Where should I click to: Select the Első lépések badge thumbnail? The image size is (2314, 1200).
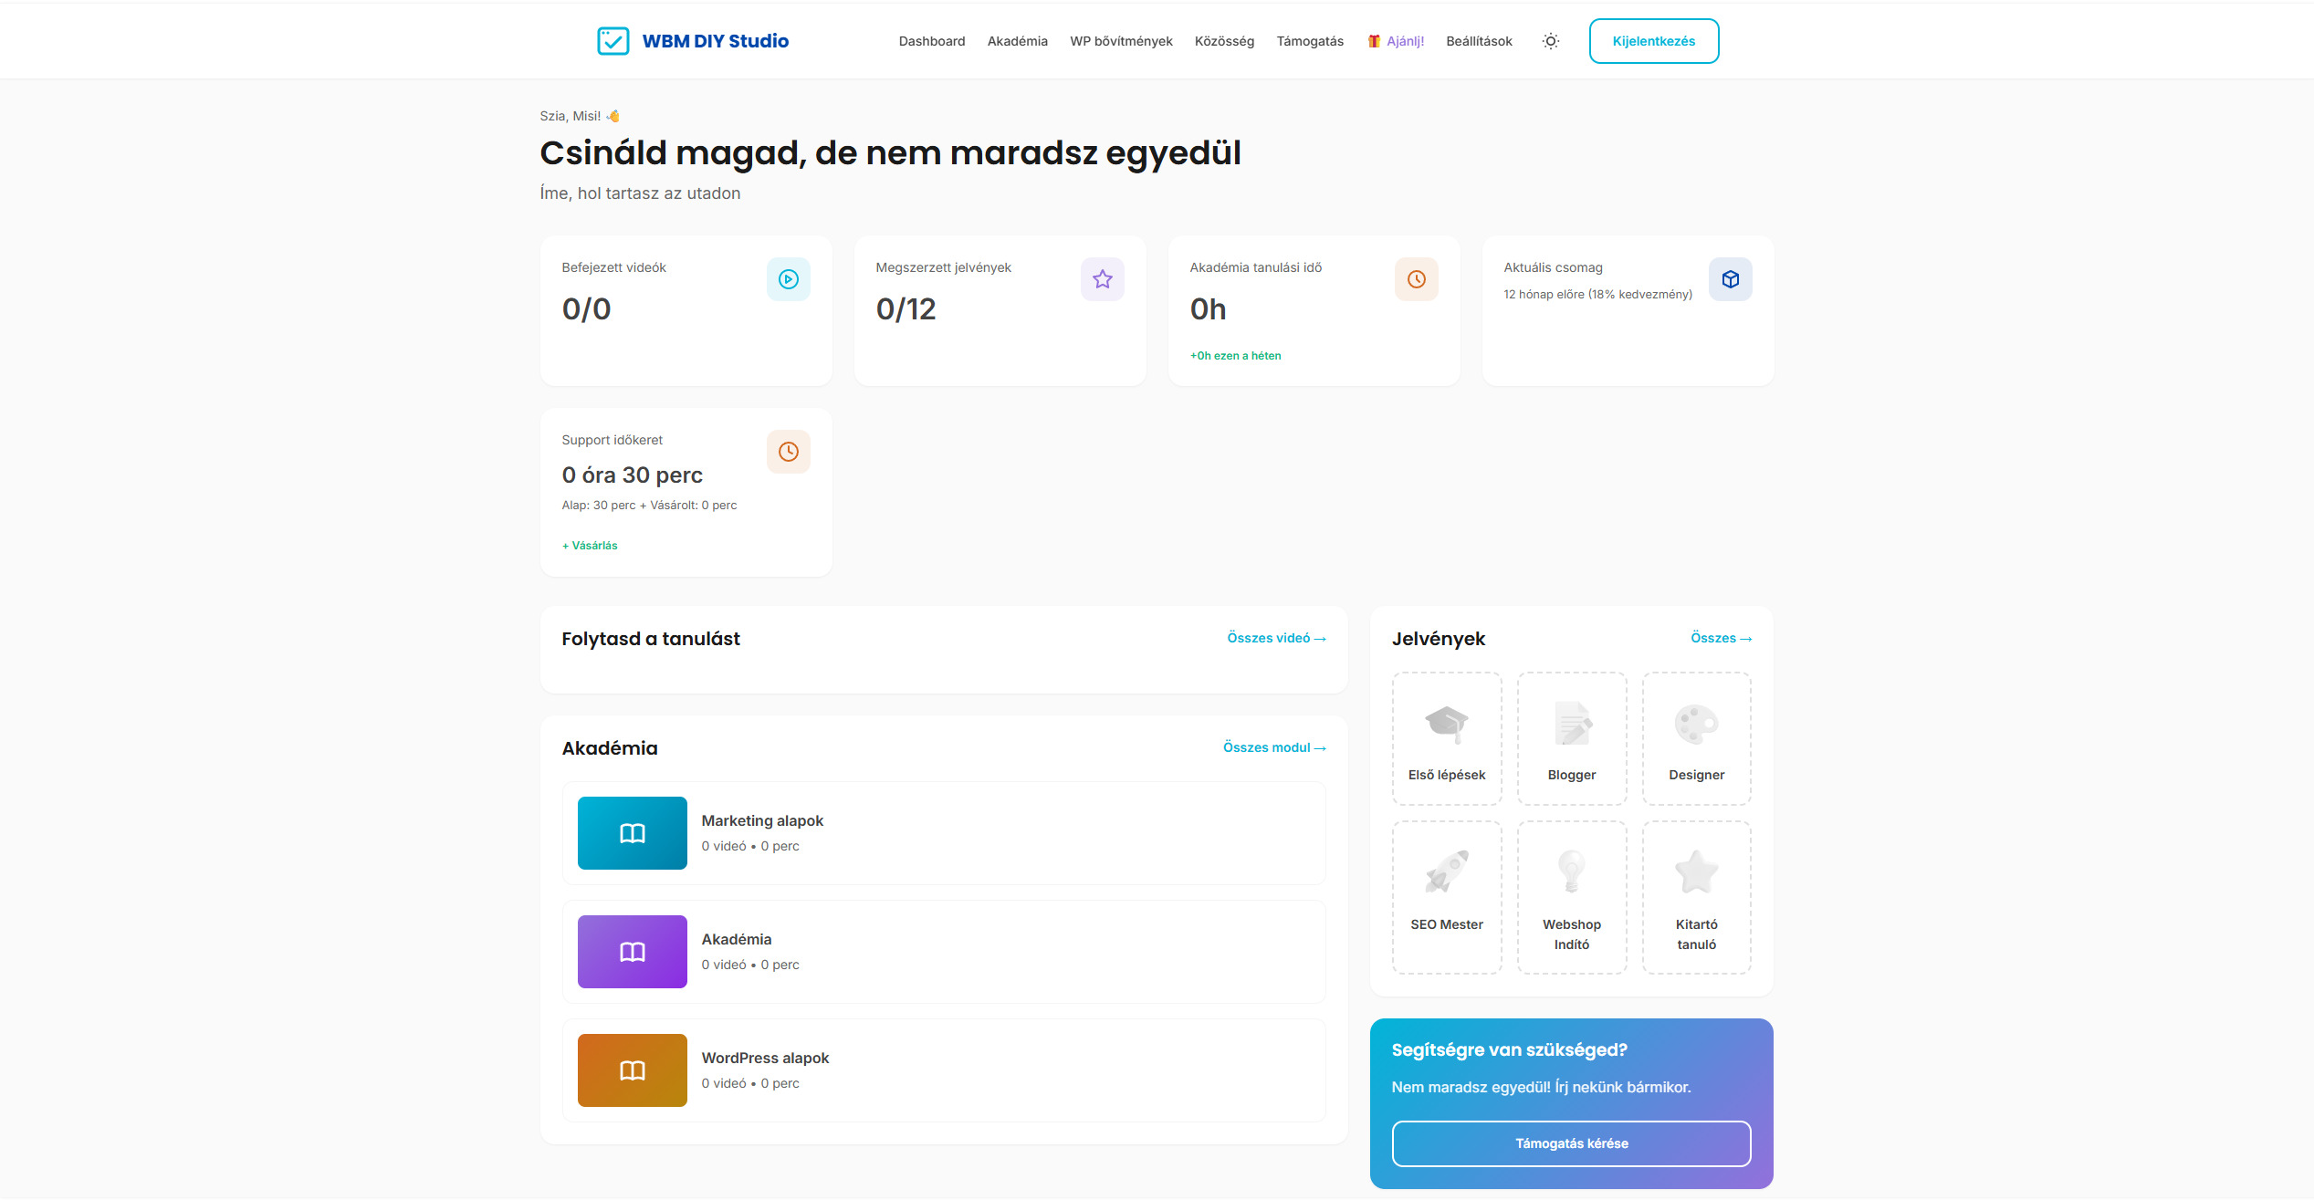click(1447, 737)
